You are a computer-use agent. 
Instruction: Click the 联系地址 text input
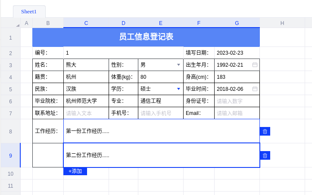86,113
